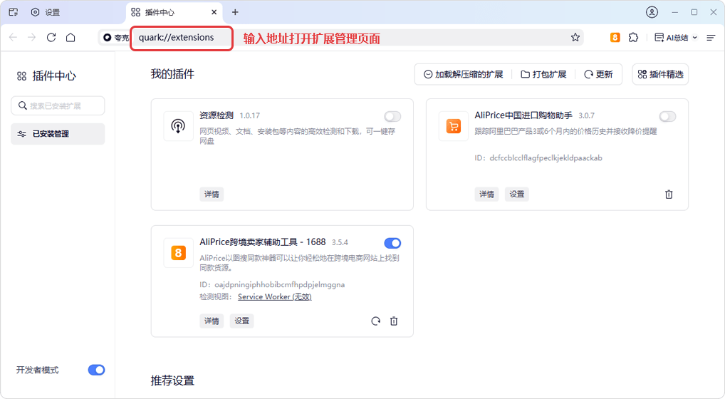The height and width of the screenshot is (399, 725).
Task: Click the bookmark star icon in address bar
Action: [575, 38]
